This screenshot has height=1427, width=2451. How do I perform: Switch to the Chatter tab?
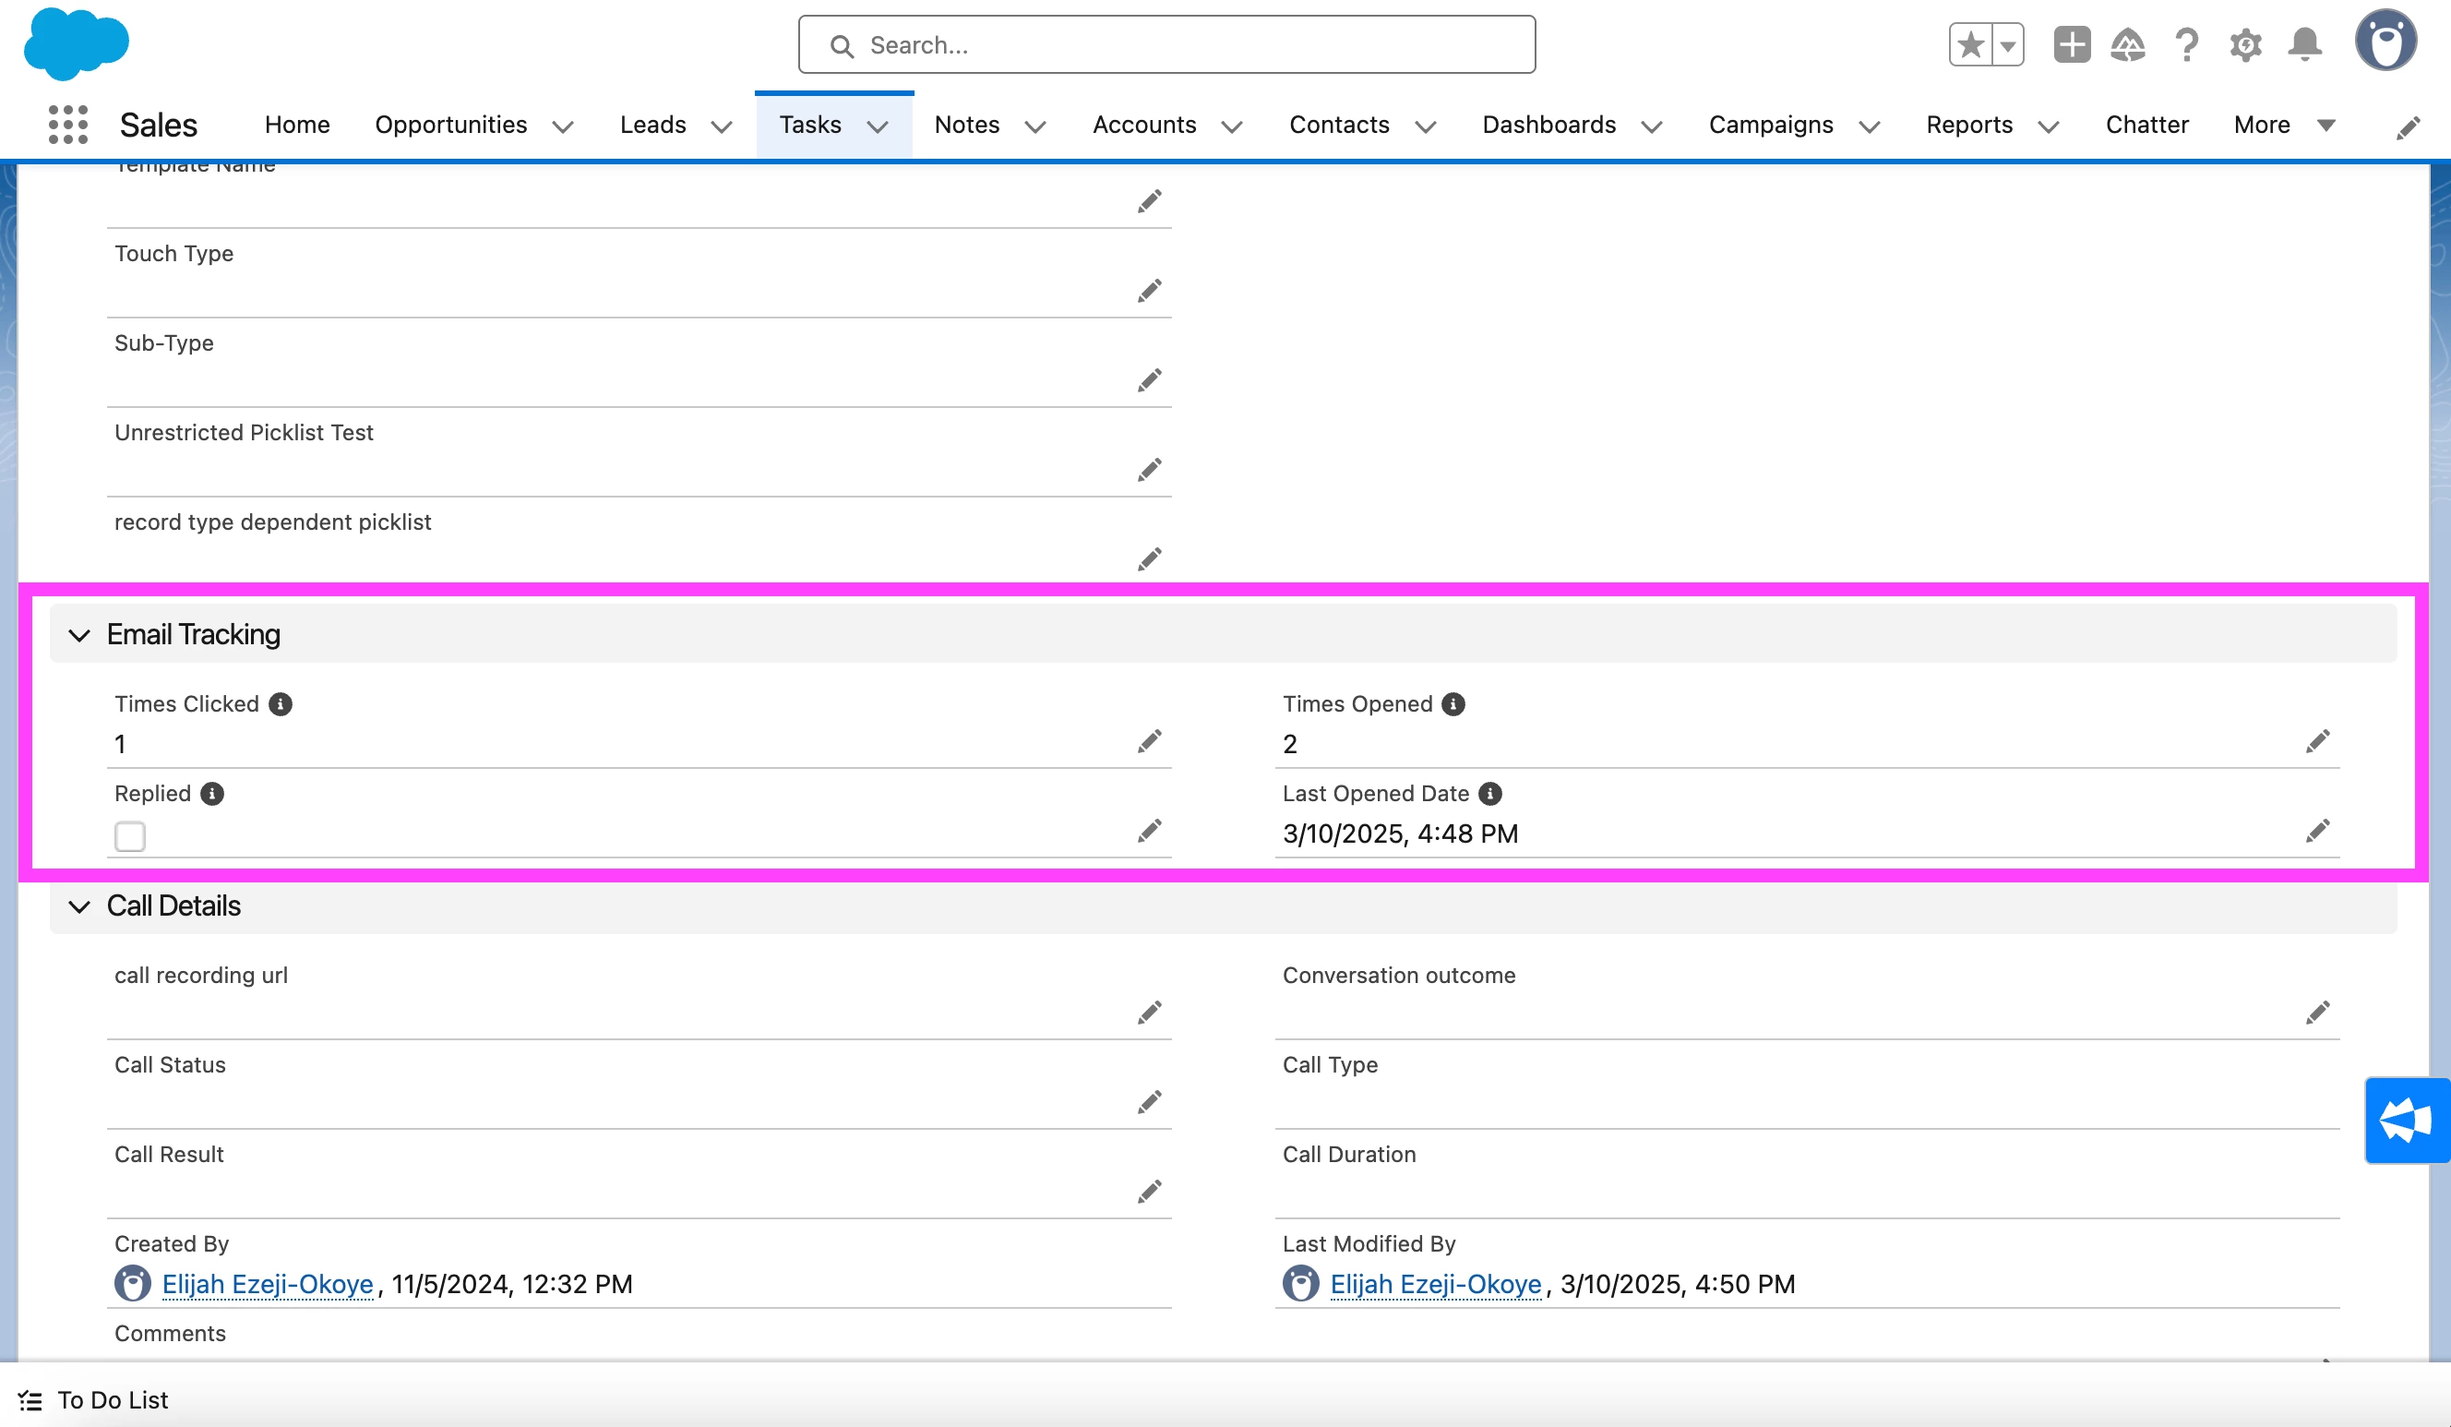2146,125
